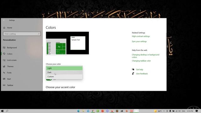Click the Lock screen monitor icon
Viewport: 201px width, 113px height.
pos(4,60)
